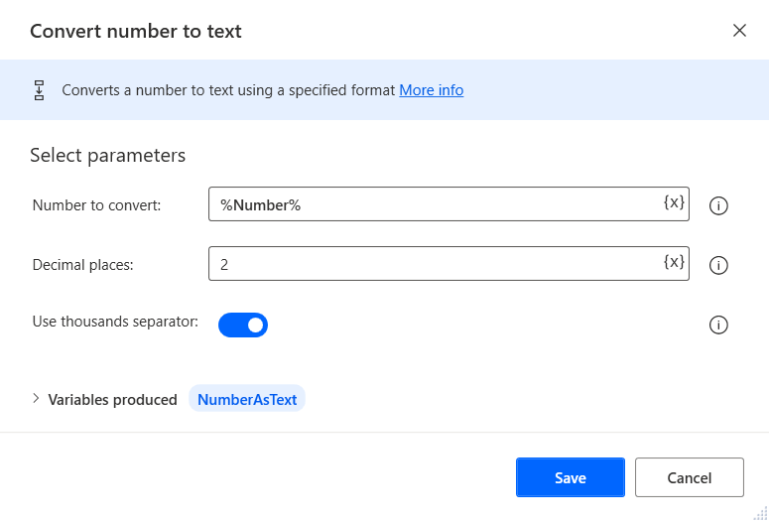Focus the Number to convert field
This screenshot has width=769, height=522.
(x=437, y=204)
